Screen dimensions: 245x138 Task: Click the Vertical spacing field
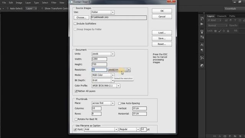(x=139, y=108)
